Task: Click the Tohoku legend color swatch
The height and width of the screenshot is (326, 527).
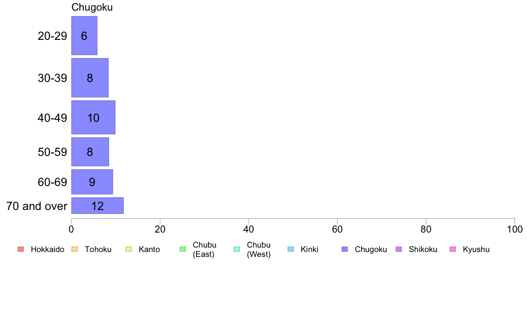Action: point(75,249)
